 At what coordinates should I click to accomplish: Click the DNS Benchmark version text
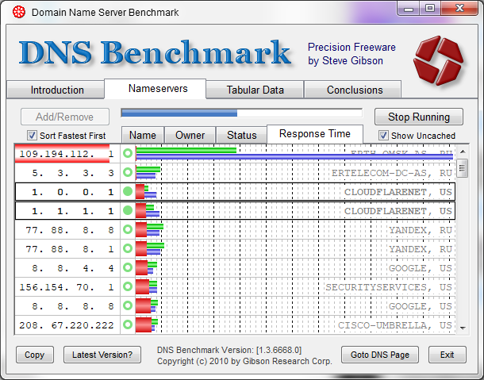point(229,350)
